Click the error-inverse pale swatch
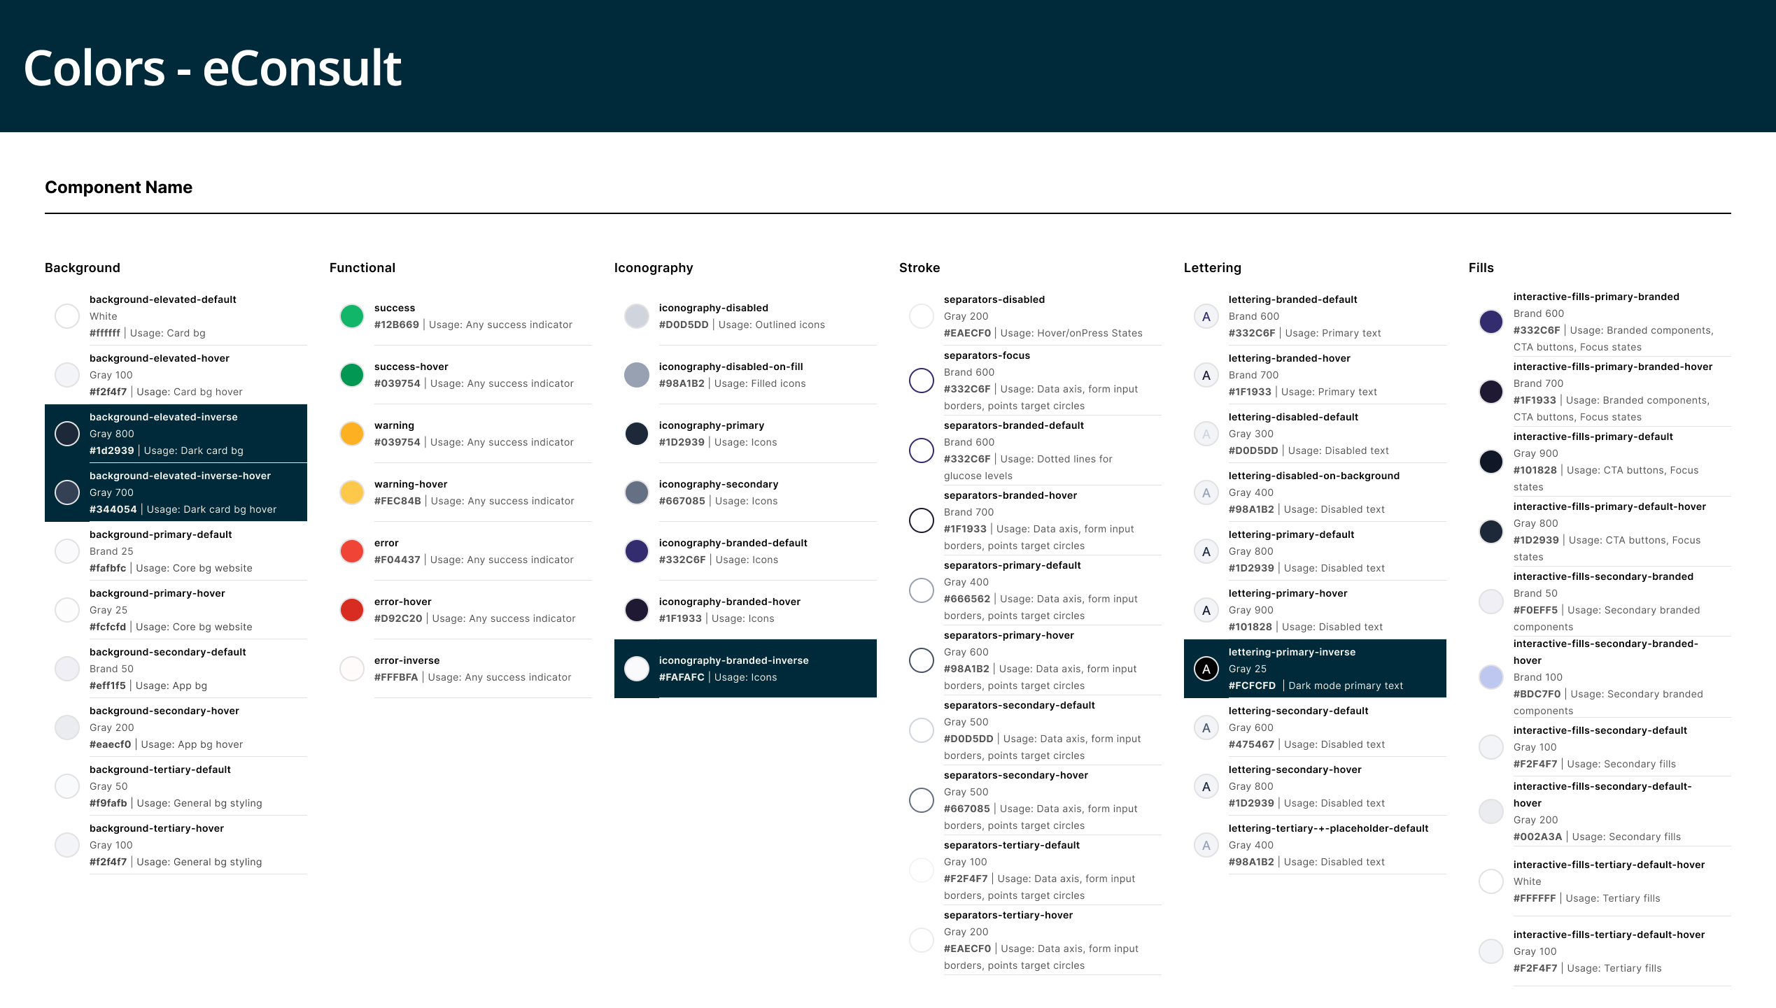This screenshot has width=1776, height=1008. (352, 669)
